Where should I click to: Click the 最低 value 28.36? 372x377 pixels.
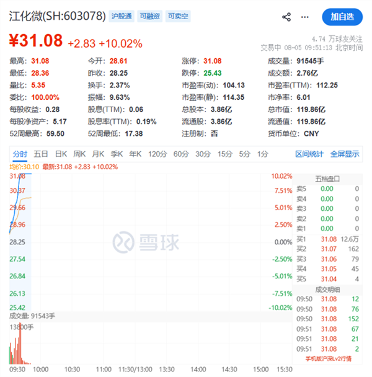40,73
